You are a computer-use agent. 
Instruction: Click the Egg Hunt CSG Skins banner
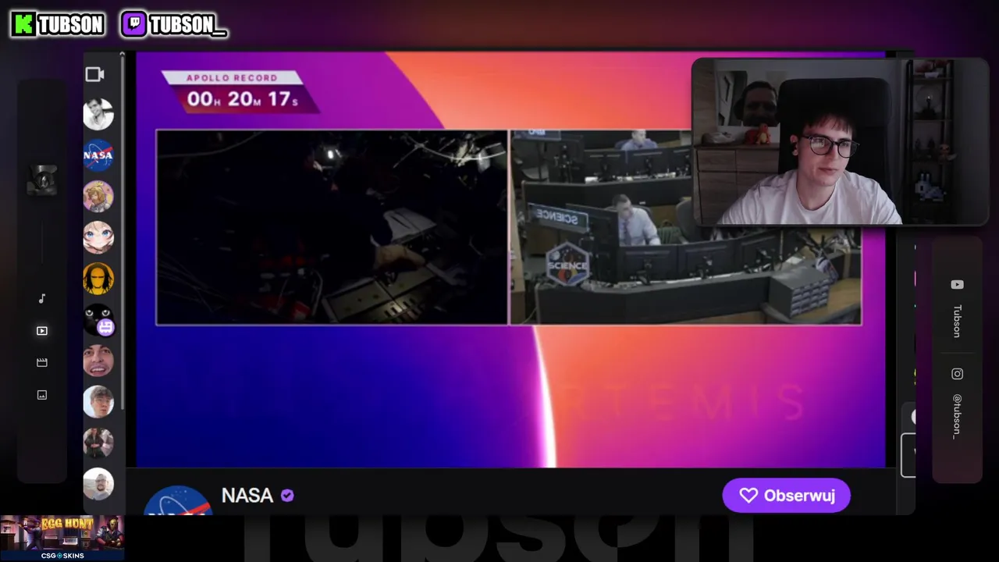point(62,538)
